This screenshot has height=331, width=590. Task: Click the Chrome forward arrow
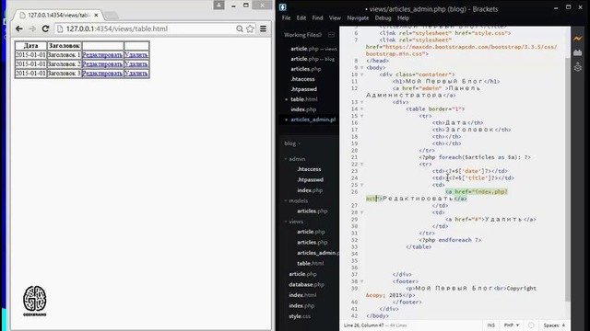click(32, 29)
